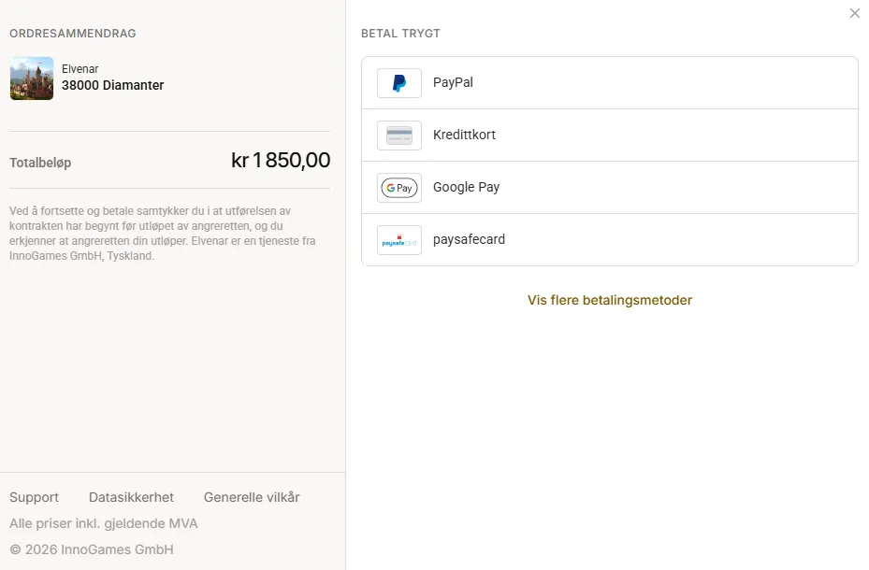Click the credit card icon
The image size is (869, 570).
click(x=399, y=135)
